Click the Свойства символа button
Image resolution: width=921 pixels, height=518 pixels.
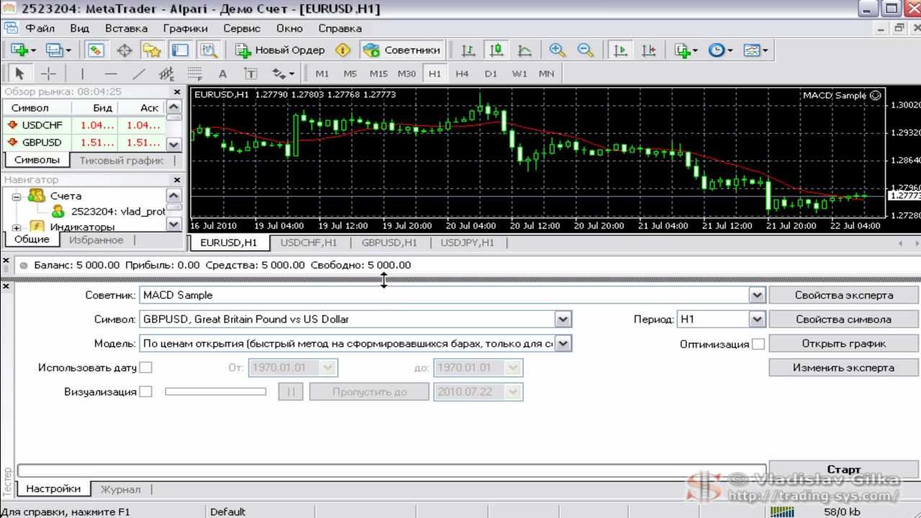click(x=843, y=319)
